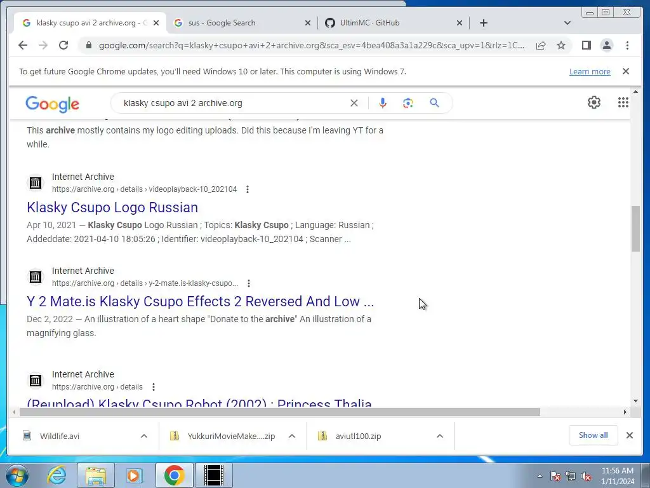The height and width of the screenshot is (488, 650).
Task: Open Windows Explorer from the taskbar
Action: [96, 475]
